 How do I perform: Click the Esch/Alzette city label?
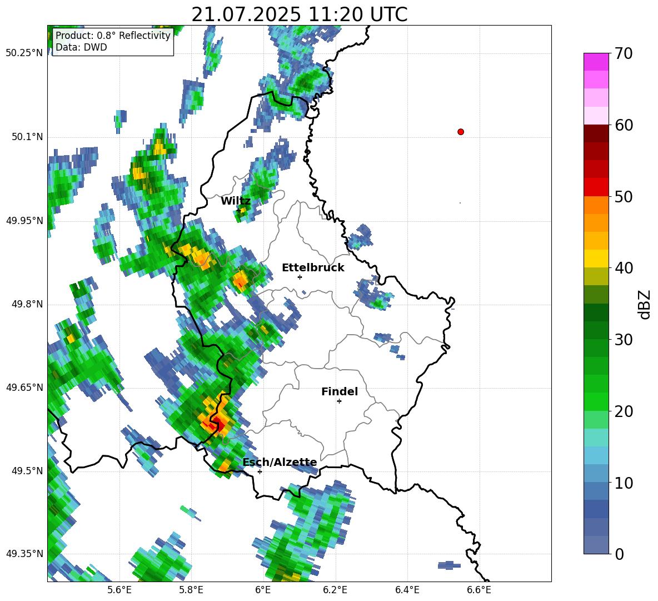coord(280,463)
